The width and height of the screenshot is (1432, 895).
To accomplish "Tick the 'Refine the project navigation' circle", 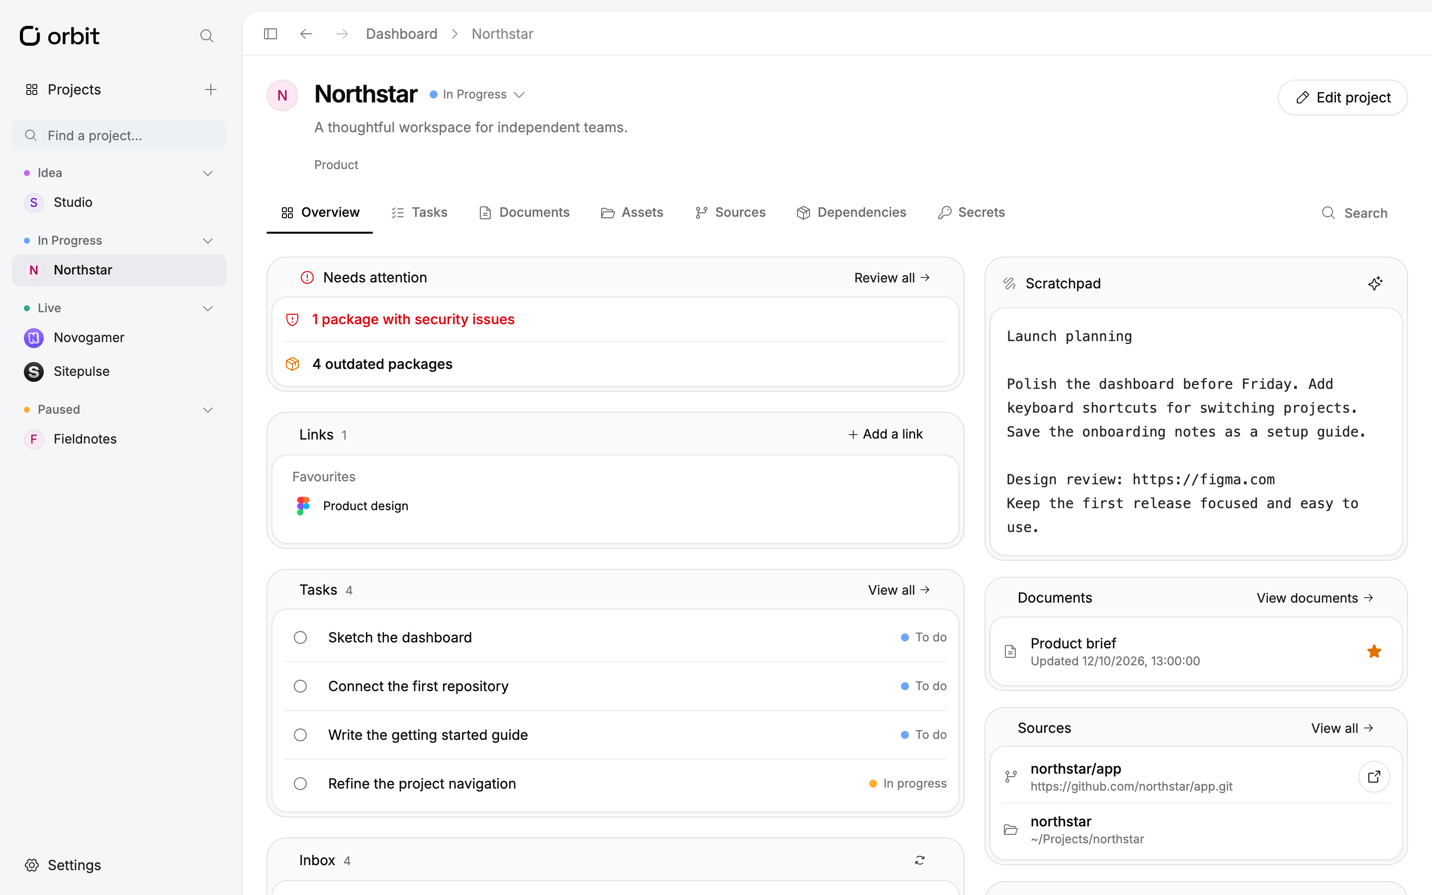I will (301, 784).
